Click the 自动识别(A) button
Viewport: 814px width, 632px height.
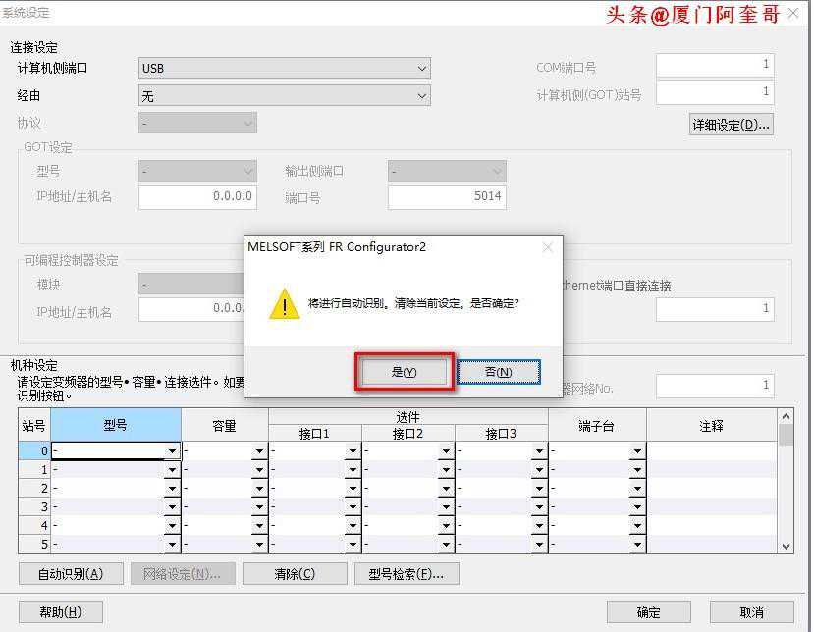click(70, 574)
